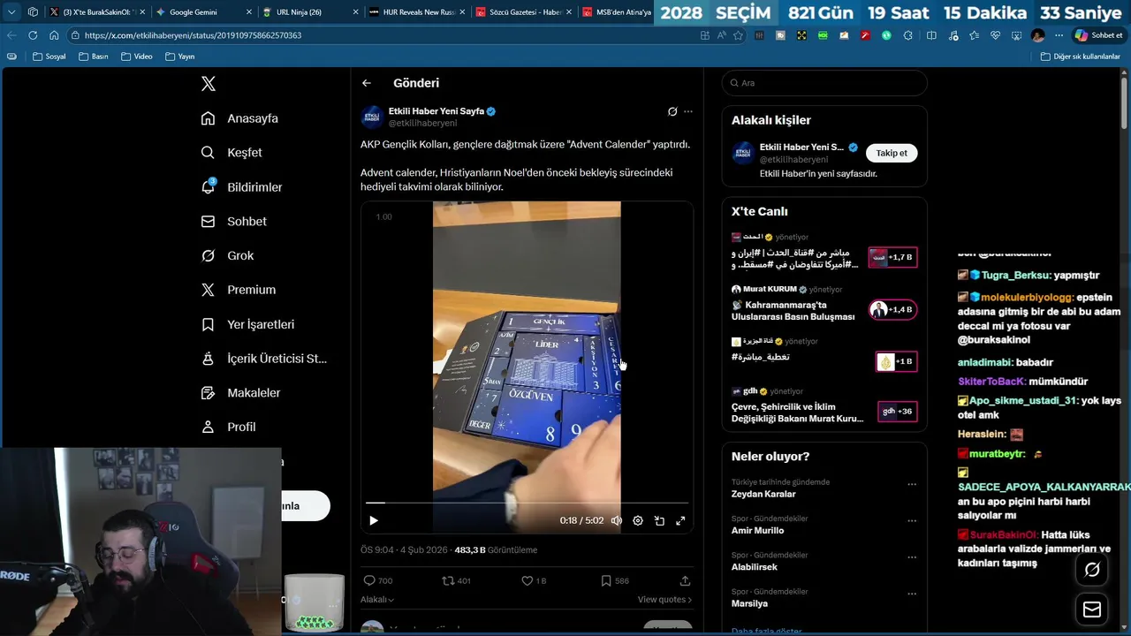The width and height of the screenshot is (1131, 636).
Task: Switch to the MSB'den Atina'ya tab
Action: click(619, 12)
